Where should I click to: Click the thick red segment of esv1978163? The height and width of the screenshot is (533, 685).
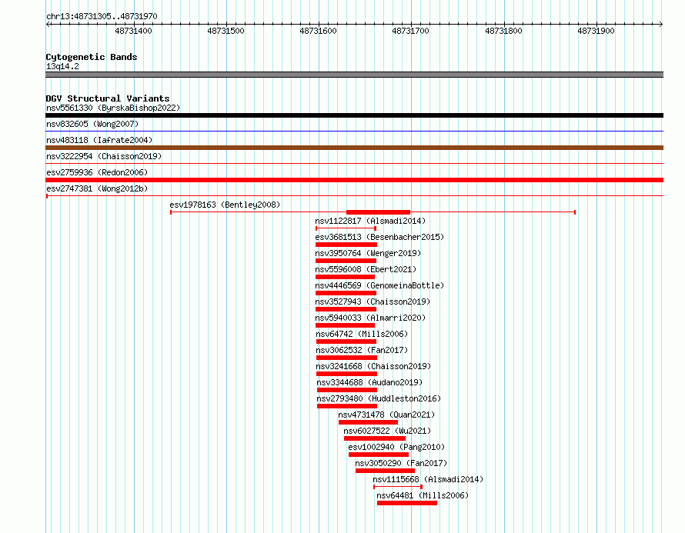[x=379, y=212]
